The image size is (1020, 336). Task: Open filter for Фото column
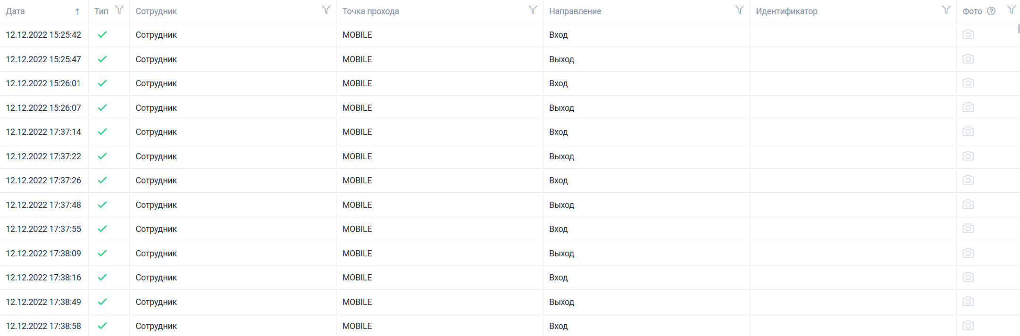click(x=1011, y=10)
